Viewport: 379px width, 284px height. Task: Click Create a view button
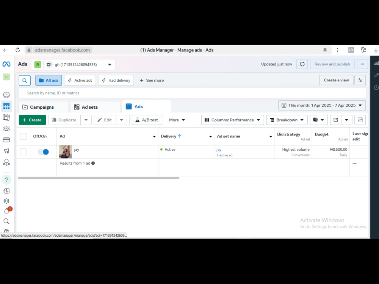(x=336, y=80)
